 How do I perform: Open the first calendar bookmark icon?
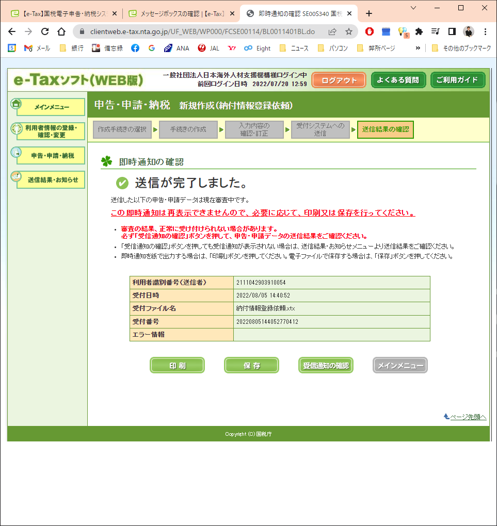click(12, 48)
